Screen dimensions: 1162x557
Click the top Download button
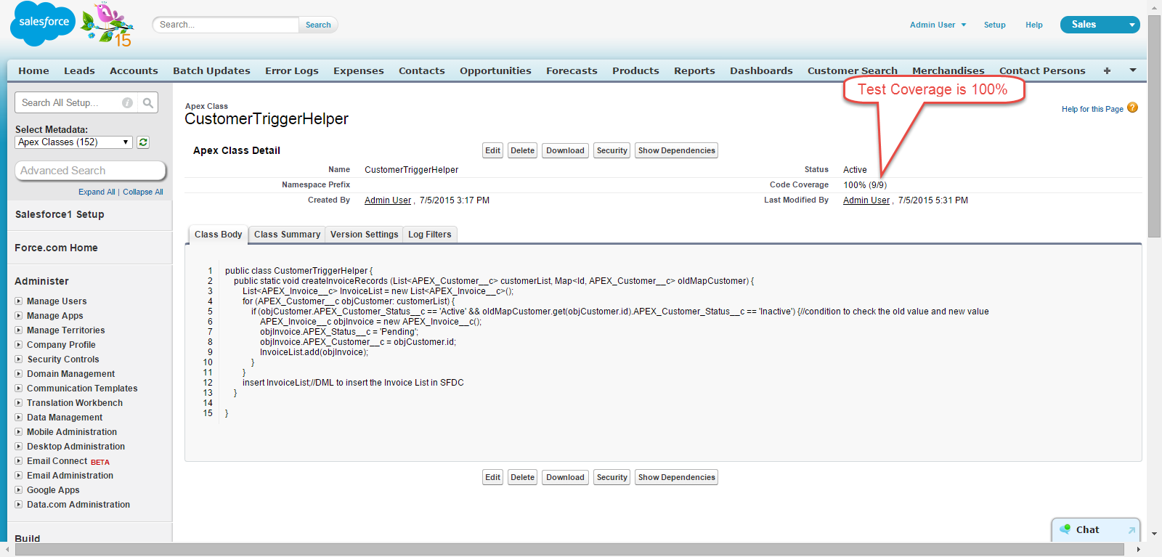[x=565, y=150]
